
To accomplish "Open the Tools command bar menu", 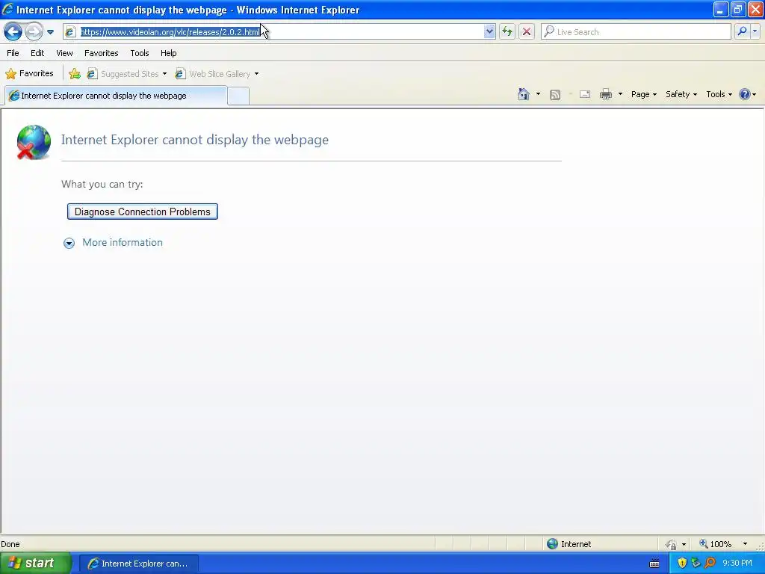I will tap(719, 94).
